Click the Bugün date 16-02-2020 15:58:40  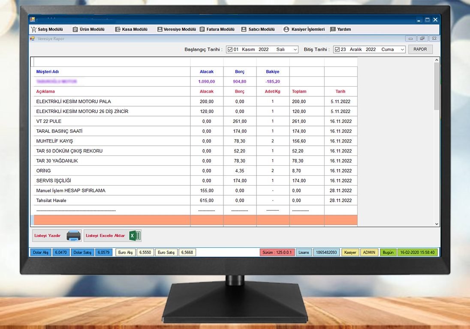[x=417, y=252]
